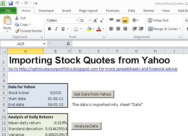Screen dimensions: 188x136
Task: Toggle bold formatting
Action: (49, 29)
